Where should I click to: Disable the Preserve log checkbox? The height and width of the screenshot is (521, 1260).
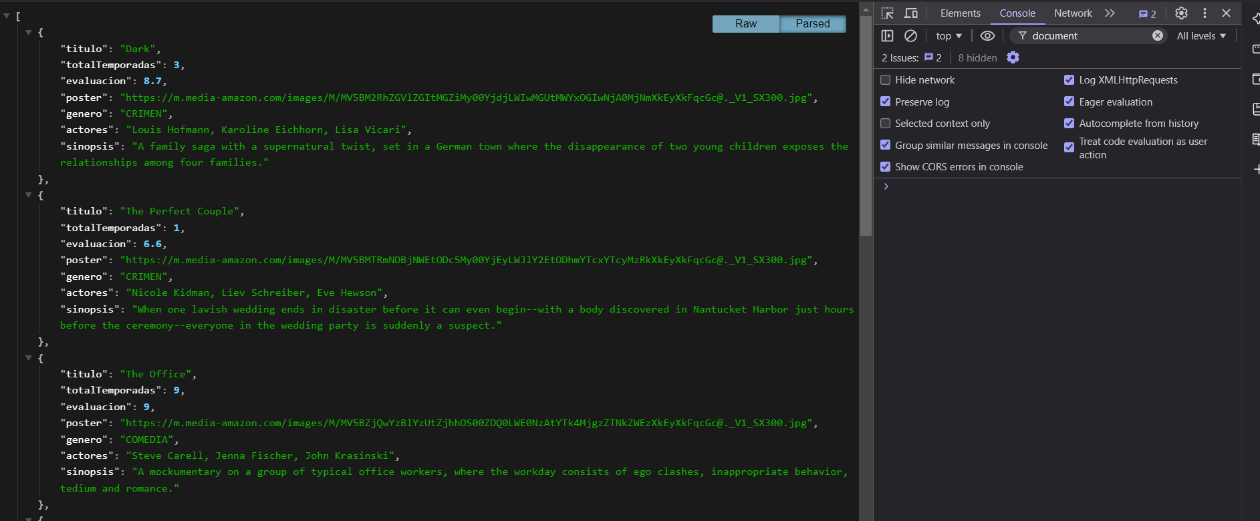885,102
